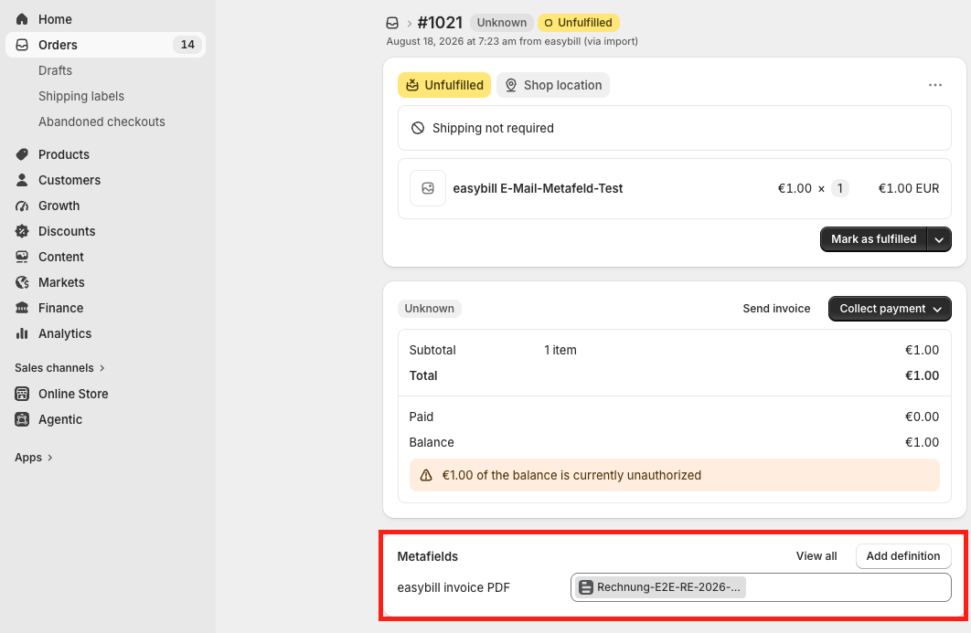Expand the Sales channels section

click(60, 367)
